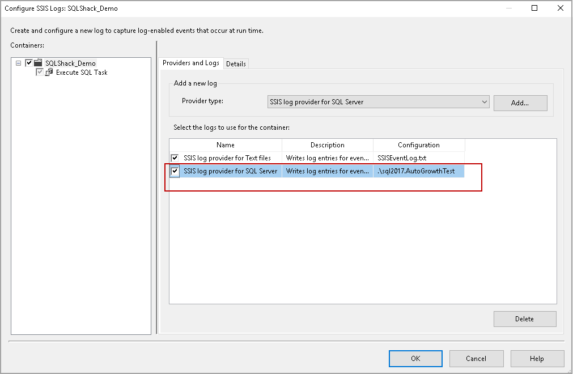
Task: Click the SQLShack_Demo package folder icon
Action: point(39,63)
